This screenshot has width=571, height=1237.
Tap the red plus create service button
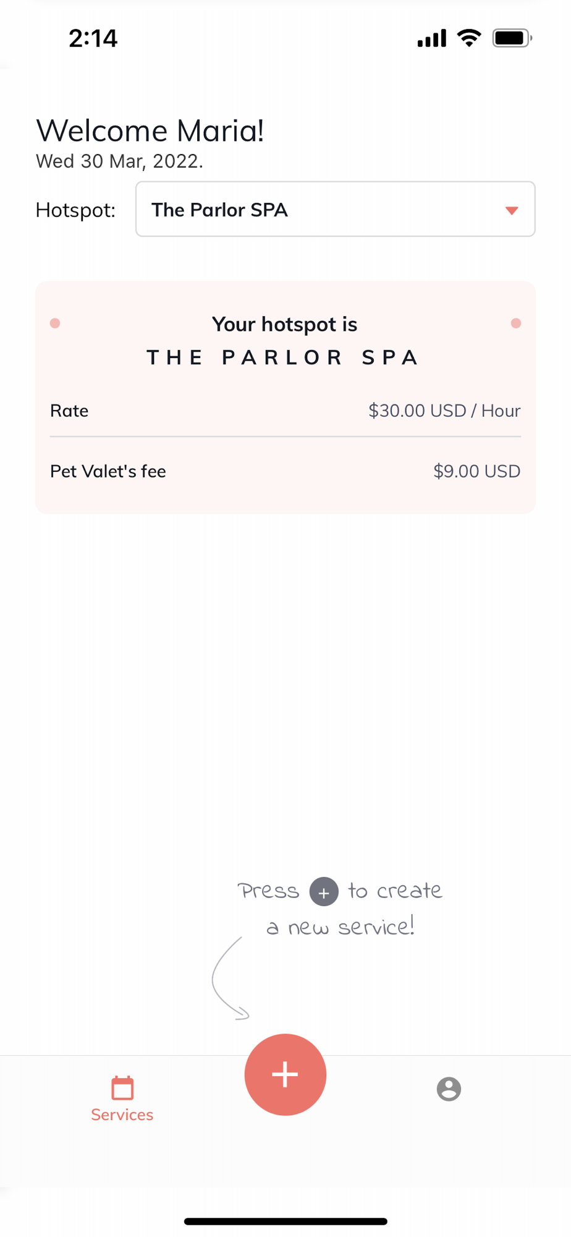(x=285, y=1074)
